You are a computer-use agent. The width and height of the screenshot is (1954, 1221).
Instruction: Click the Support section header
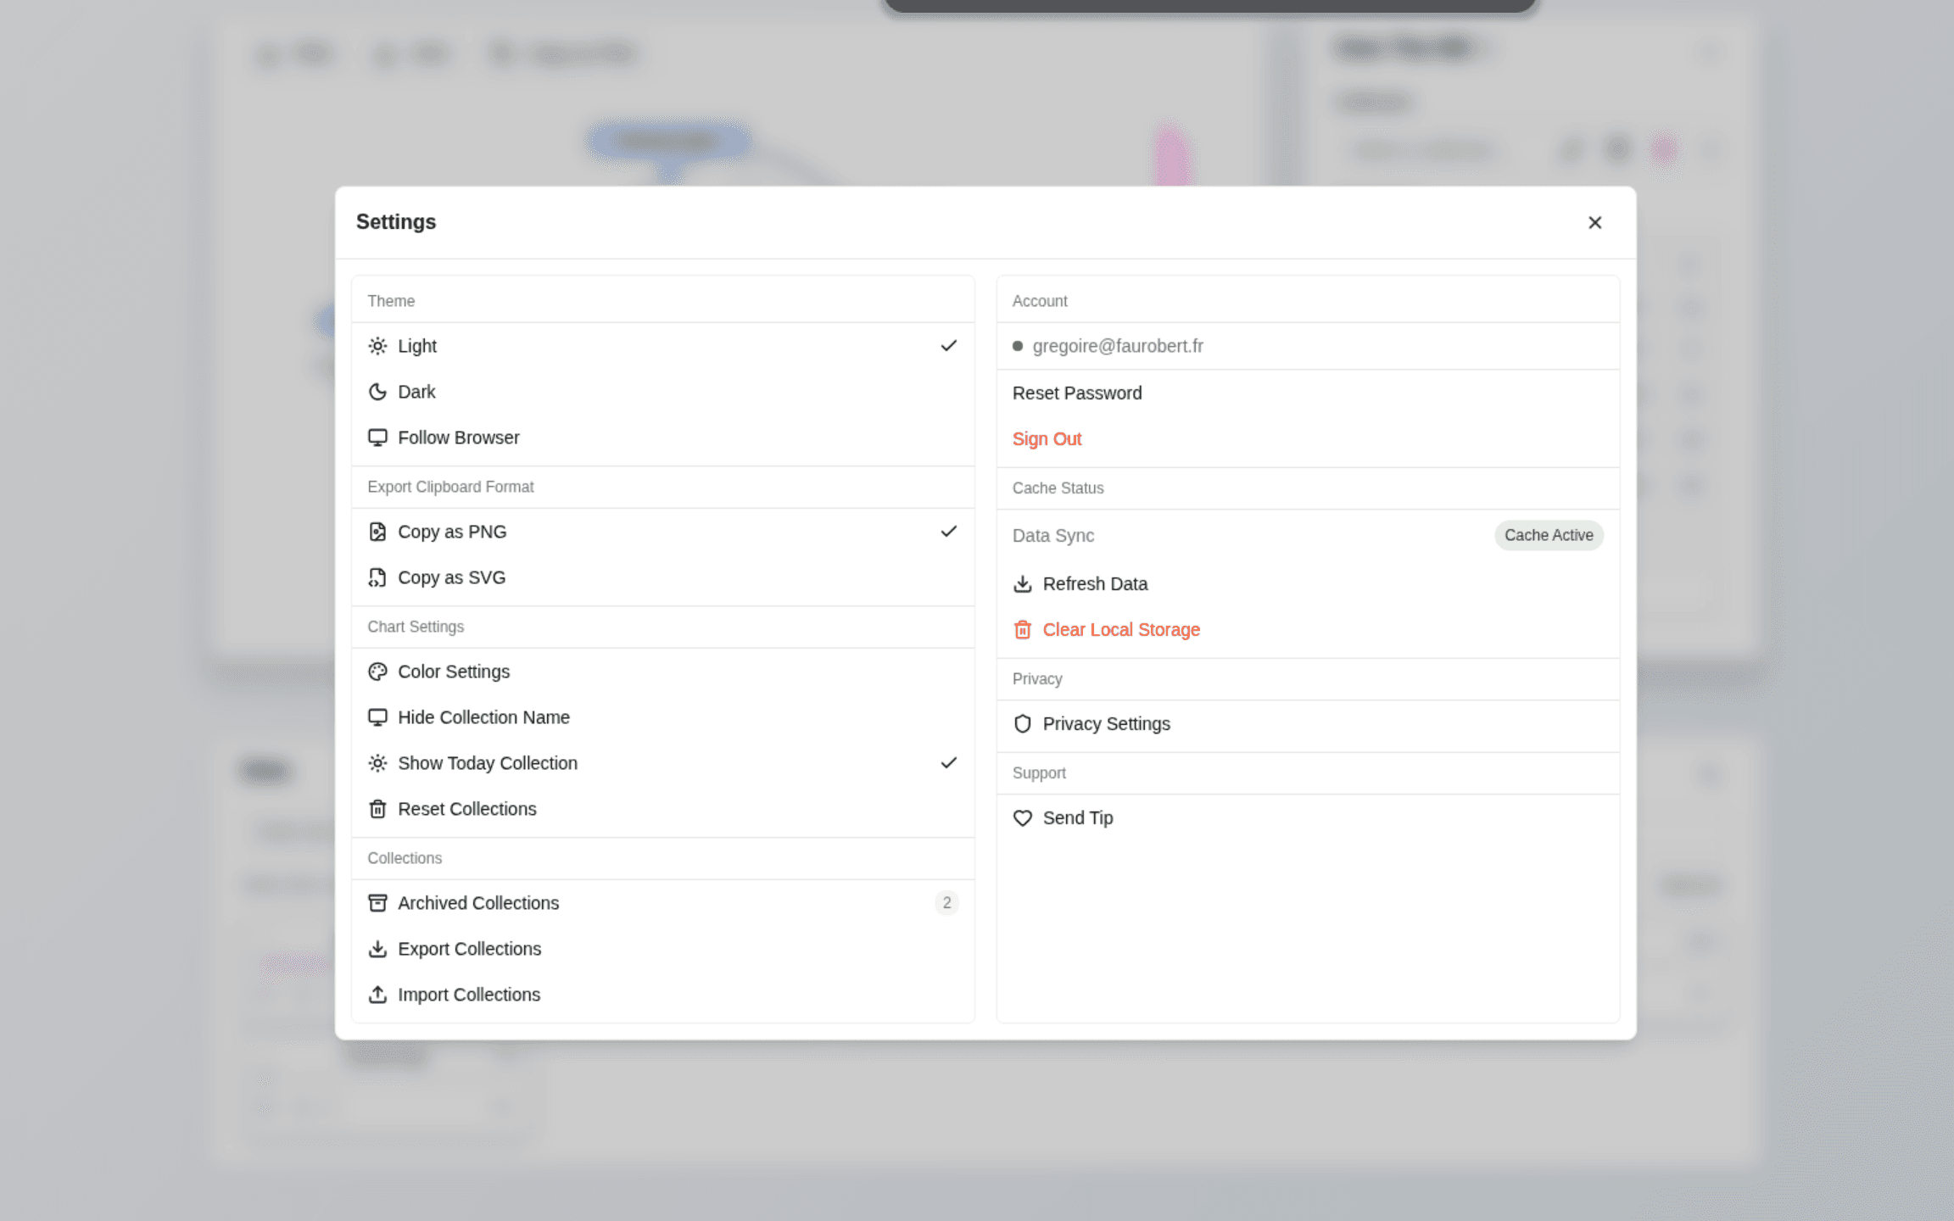1039,773
